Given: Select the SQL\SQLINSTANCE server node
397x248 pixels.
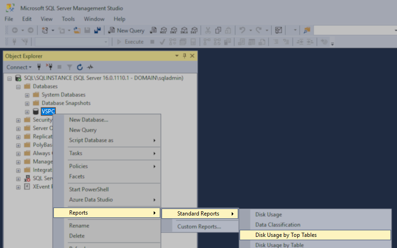Looking at the screenshot, I should point(104,78).
